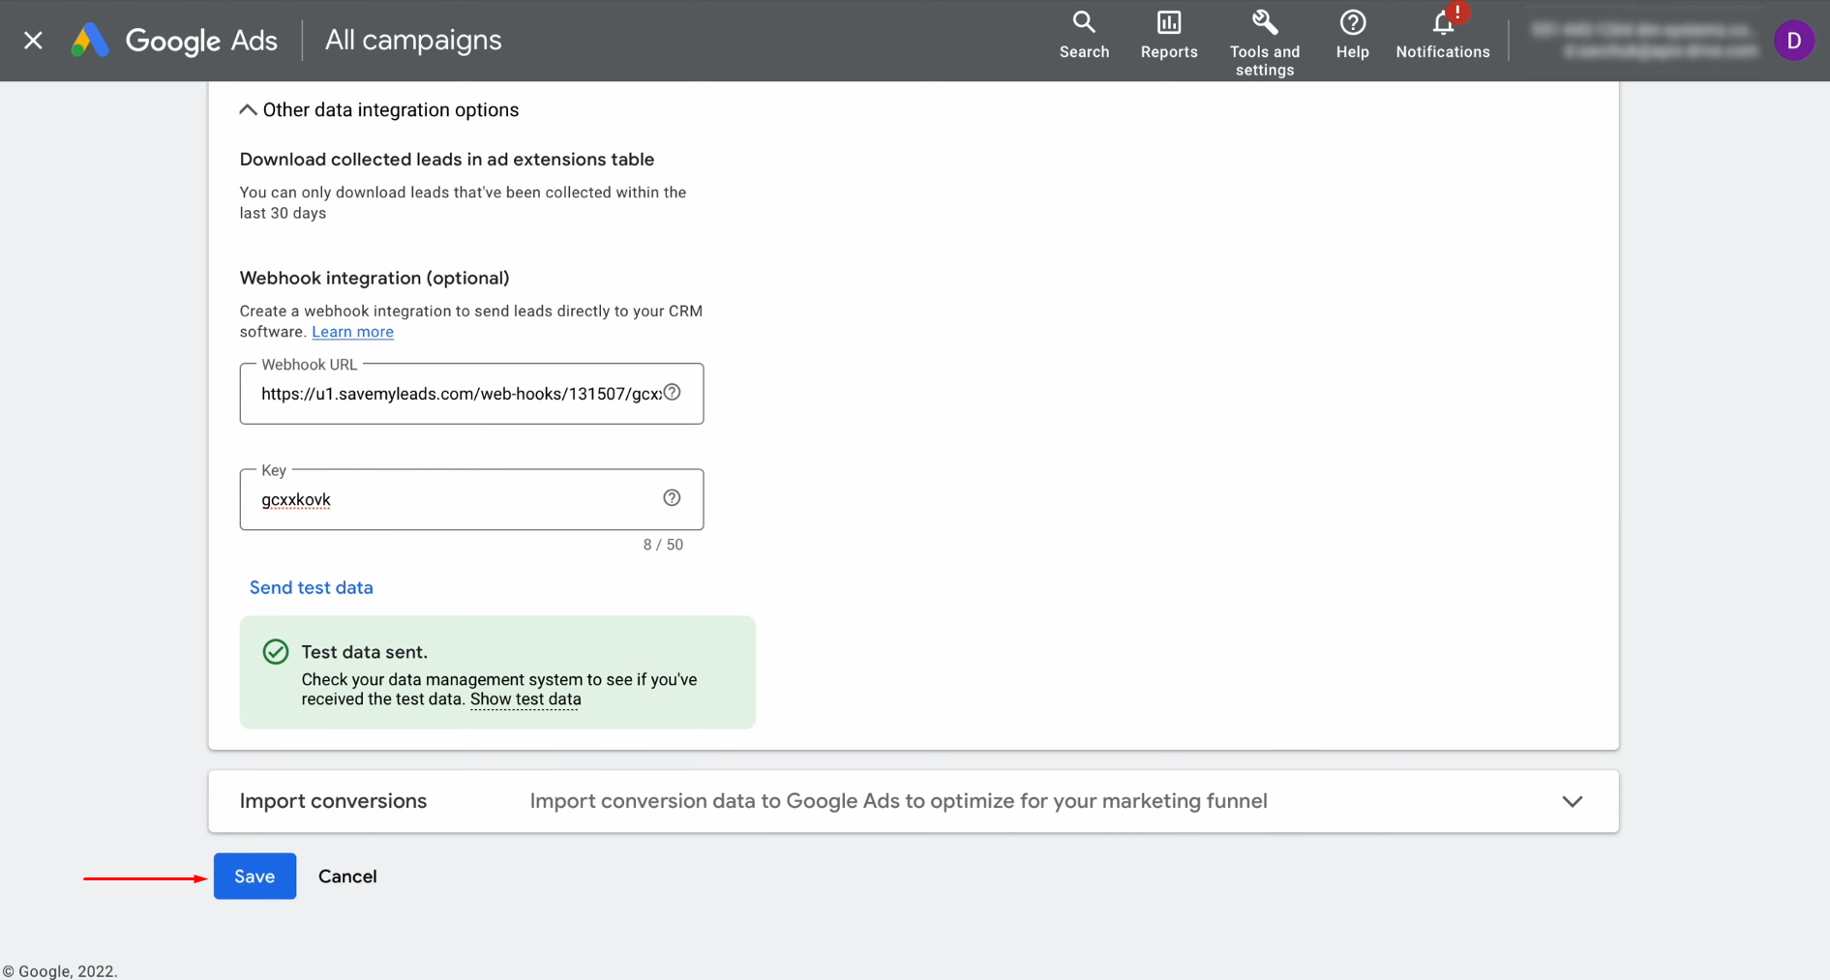This screenshot has width=1830, height=980.
Task: Open Tools and settings
Action: 1265,43
